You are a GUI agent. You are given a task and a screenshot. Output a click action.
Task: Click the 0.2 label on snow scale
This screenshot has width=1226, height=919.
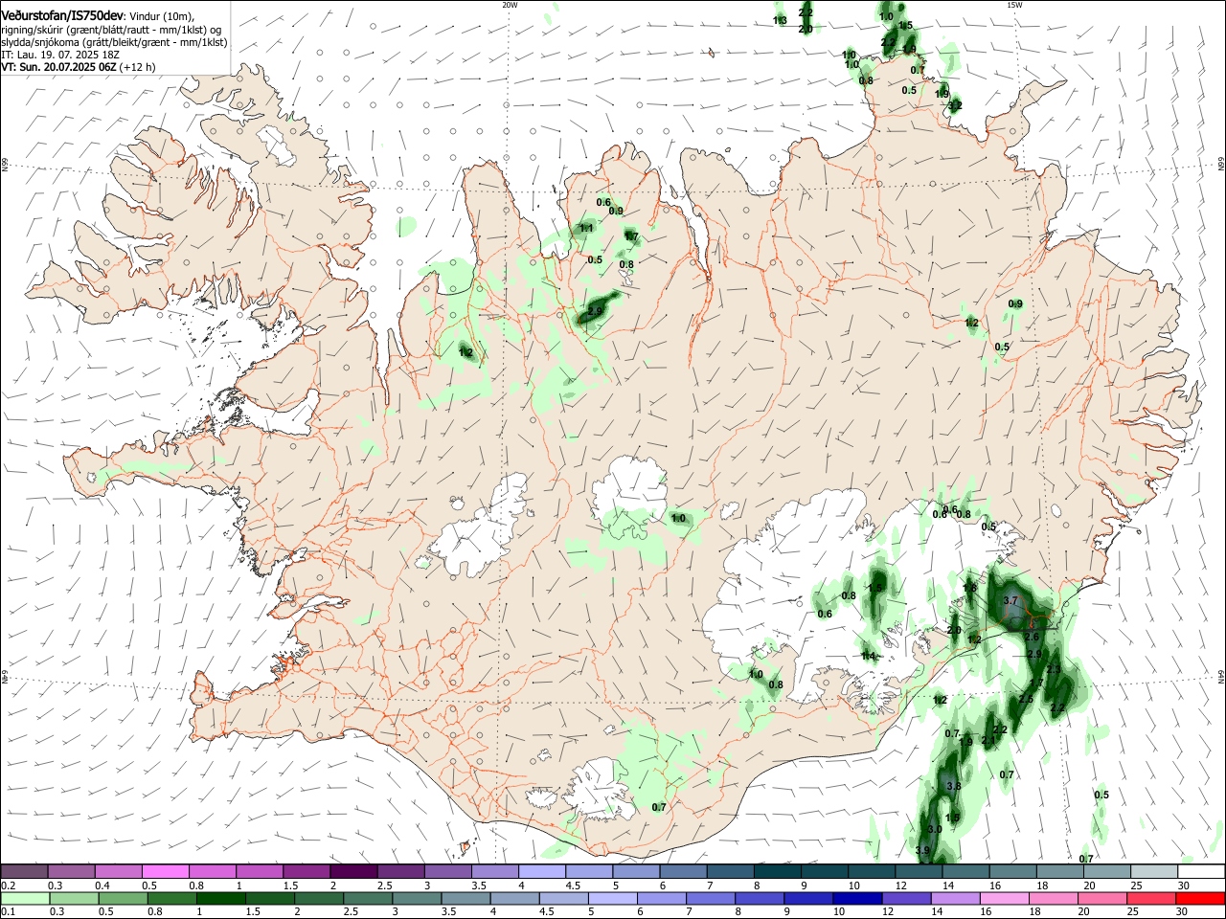(9, 885)
